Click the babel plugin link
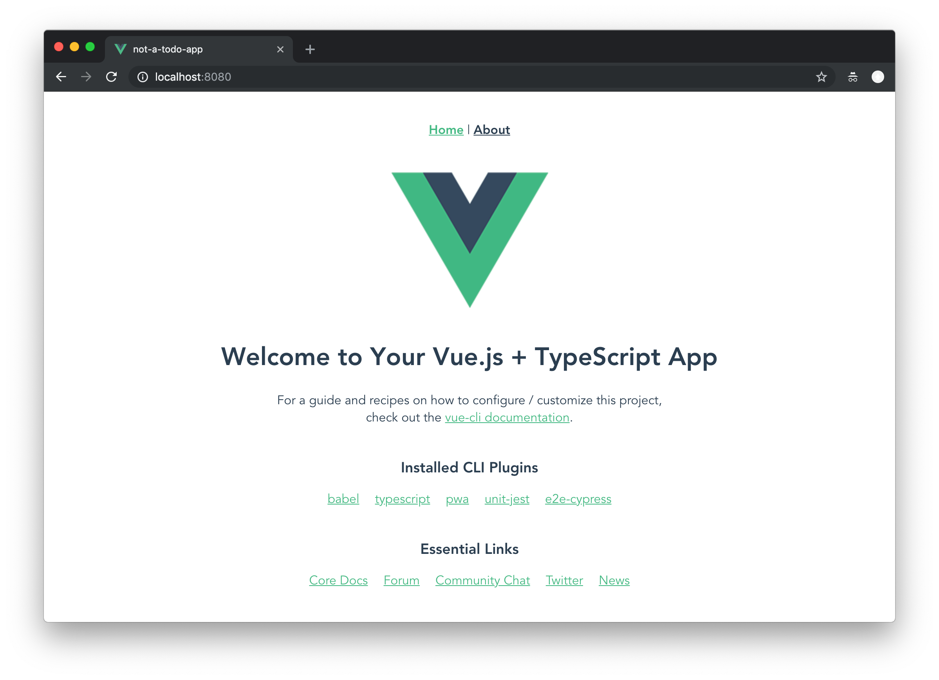The image size is (939, 680). pyautogui.click(x=343, y=499)
